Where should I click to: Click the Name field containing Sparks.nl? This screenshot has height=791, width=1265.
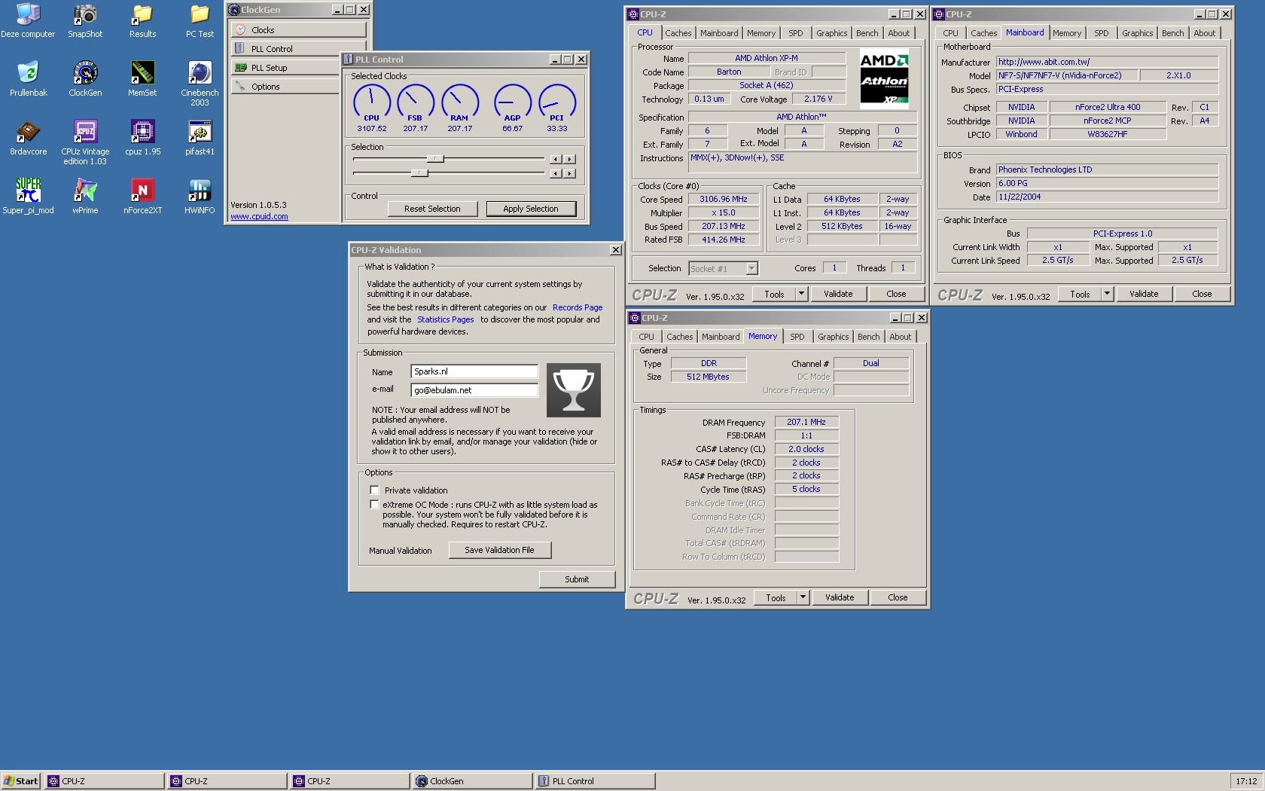pyautogui.click(x=474, y=371)
